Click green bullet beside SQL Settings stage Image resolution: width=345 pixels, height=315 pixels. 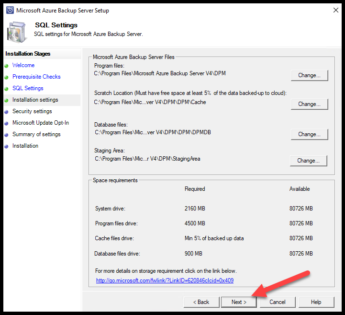pos(6,89)
